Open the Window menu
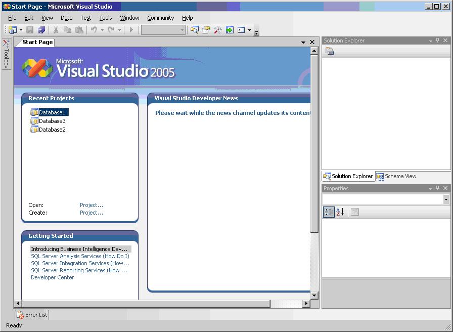 (129, 18)
